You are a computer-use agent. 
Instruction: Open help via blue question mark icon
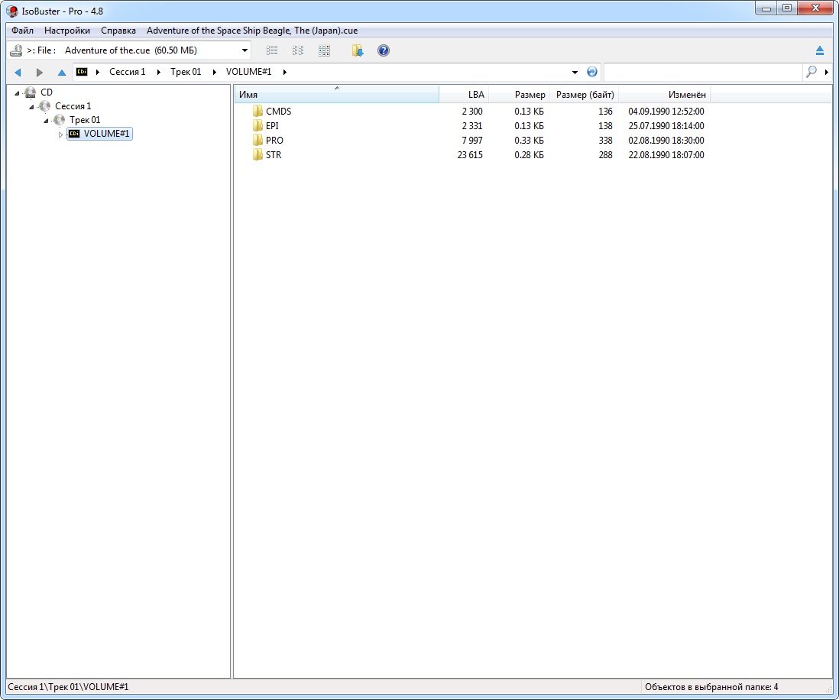pyautogui.click(x=384, y=50)
